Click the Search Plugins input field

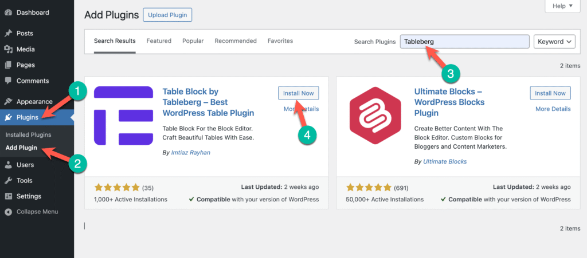(464, 42)
